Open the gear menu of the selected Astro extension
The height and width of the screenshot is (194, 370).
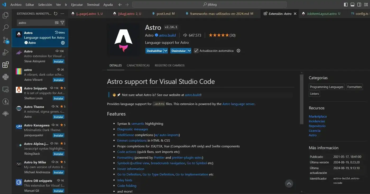coord(63,43)
